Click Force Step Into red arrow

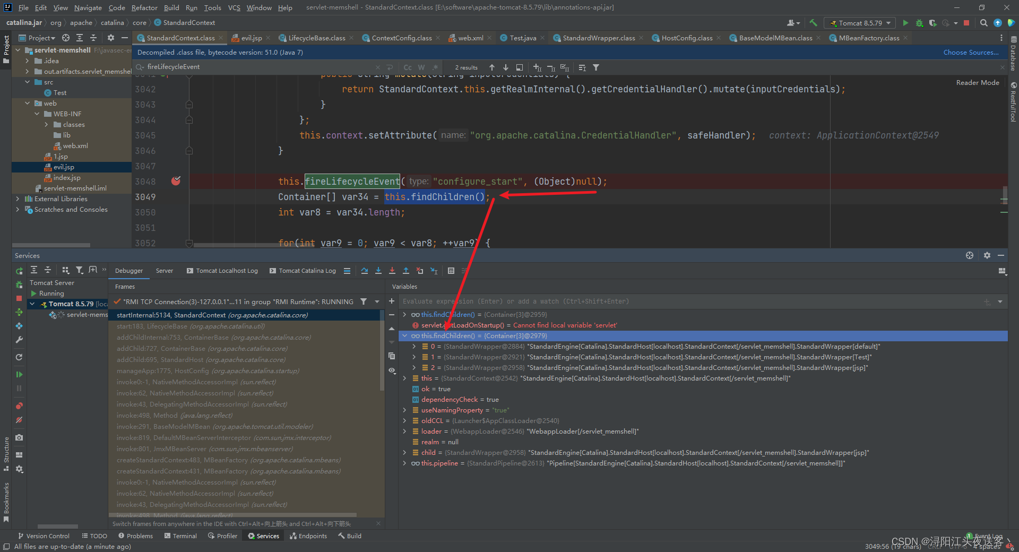click(392, 271)
